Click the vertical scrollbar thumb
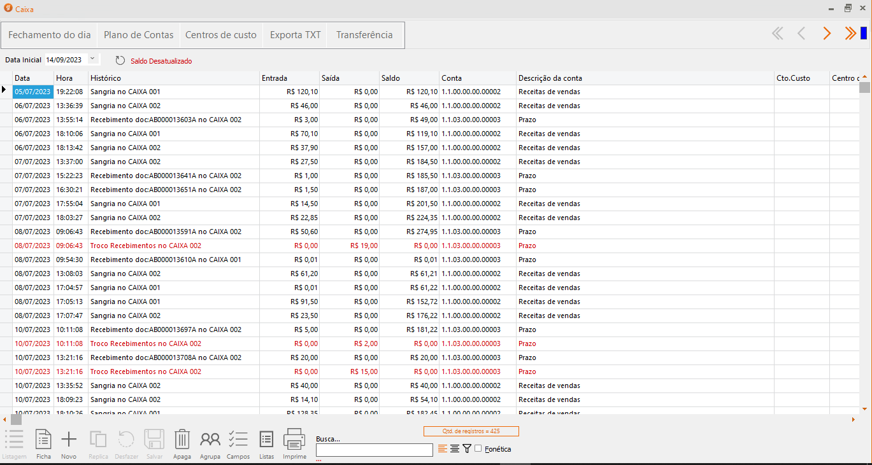The image size is (872, 465). pos(864,88)
